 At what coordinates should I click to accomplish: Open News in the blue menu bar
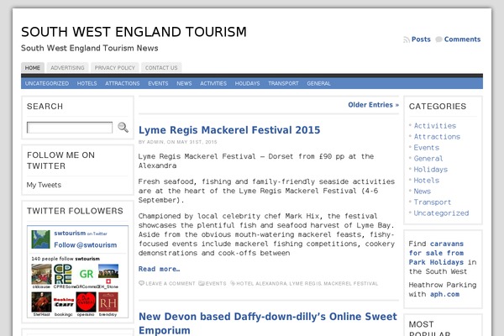pyautogui.click(x=184, y=84)
